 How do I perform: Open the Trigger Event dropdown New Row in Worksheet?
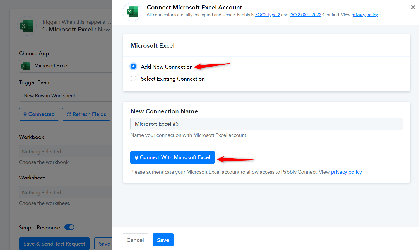click(x=65, y=95)
